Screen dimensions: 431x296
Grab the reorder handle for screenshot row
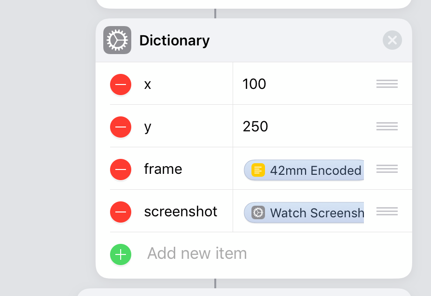pyautogui.click(x=387, y=211)
